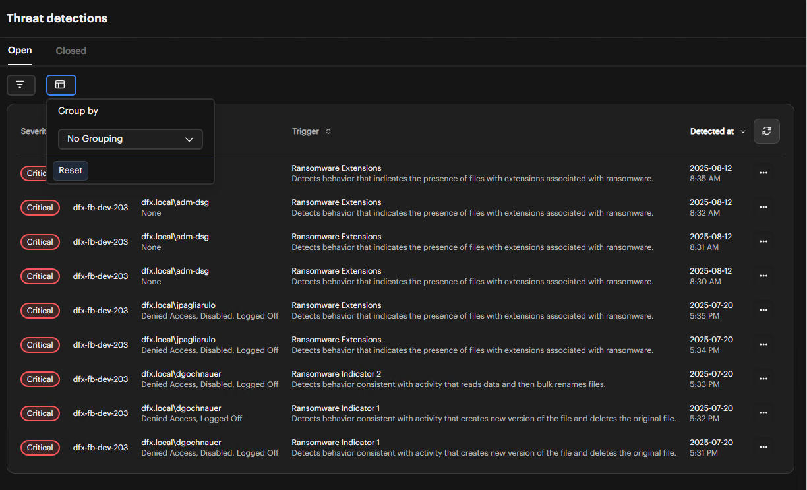
Task: Click the bulk renames files description text
Action: pos(448,384)
